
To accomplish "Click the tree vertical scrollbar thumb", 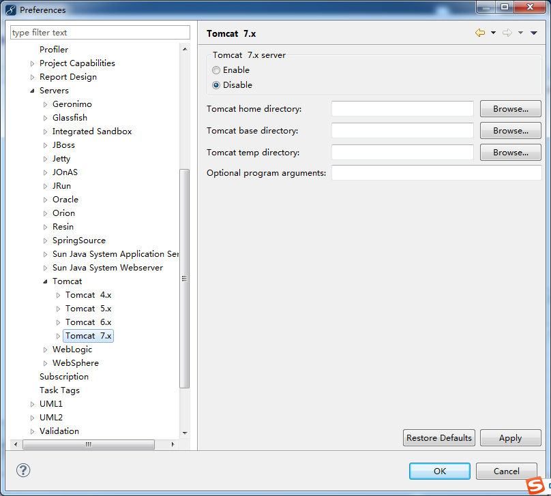I will click(185, 279).
